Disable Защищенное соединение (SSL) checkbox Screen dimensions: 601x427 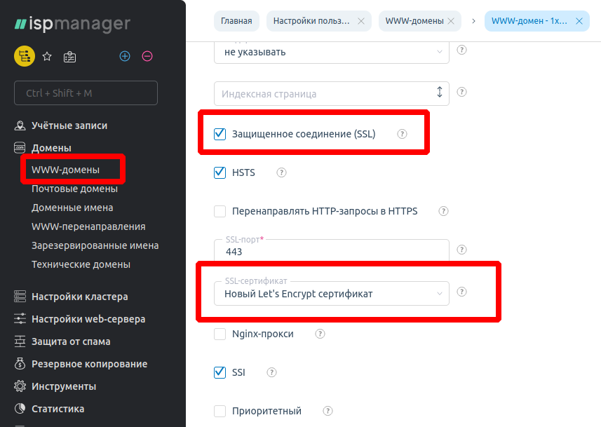220,134
